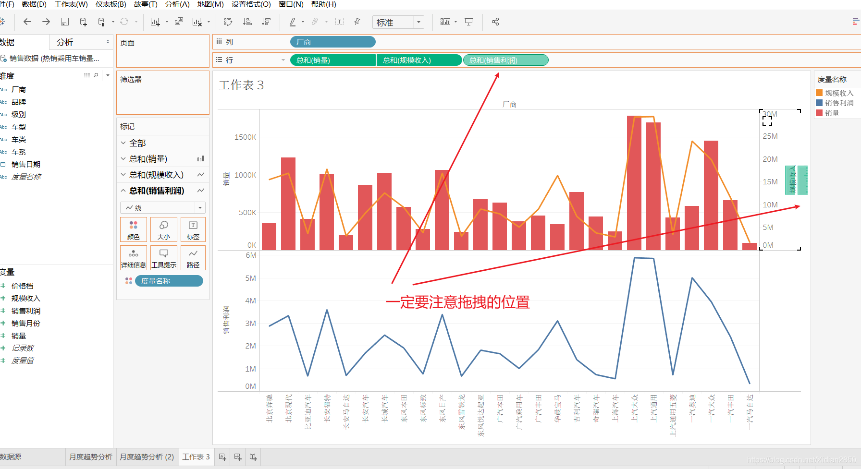This screenshot has height=469, width=861.
Task: Click the highlight pen icon
Action: (293, 22)
